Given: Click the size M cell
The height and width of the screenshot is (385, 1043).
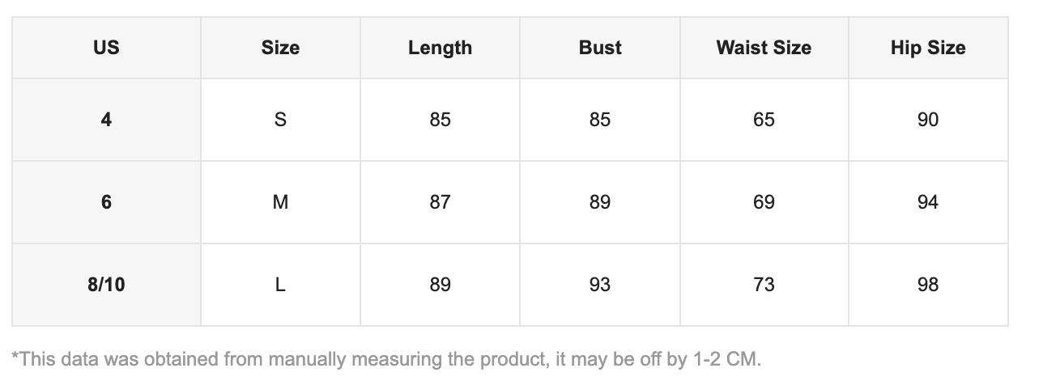Looking at the screenshot, I should tap(280, 202).
